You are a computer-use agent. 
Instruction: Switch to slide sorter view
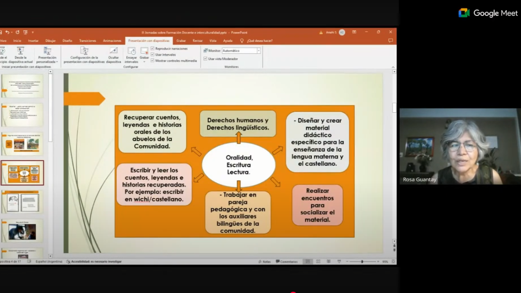click(x=318, y=262)
